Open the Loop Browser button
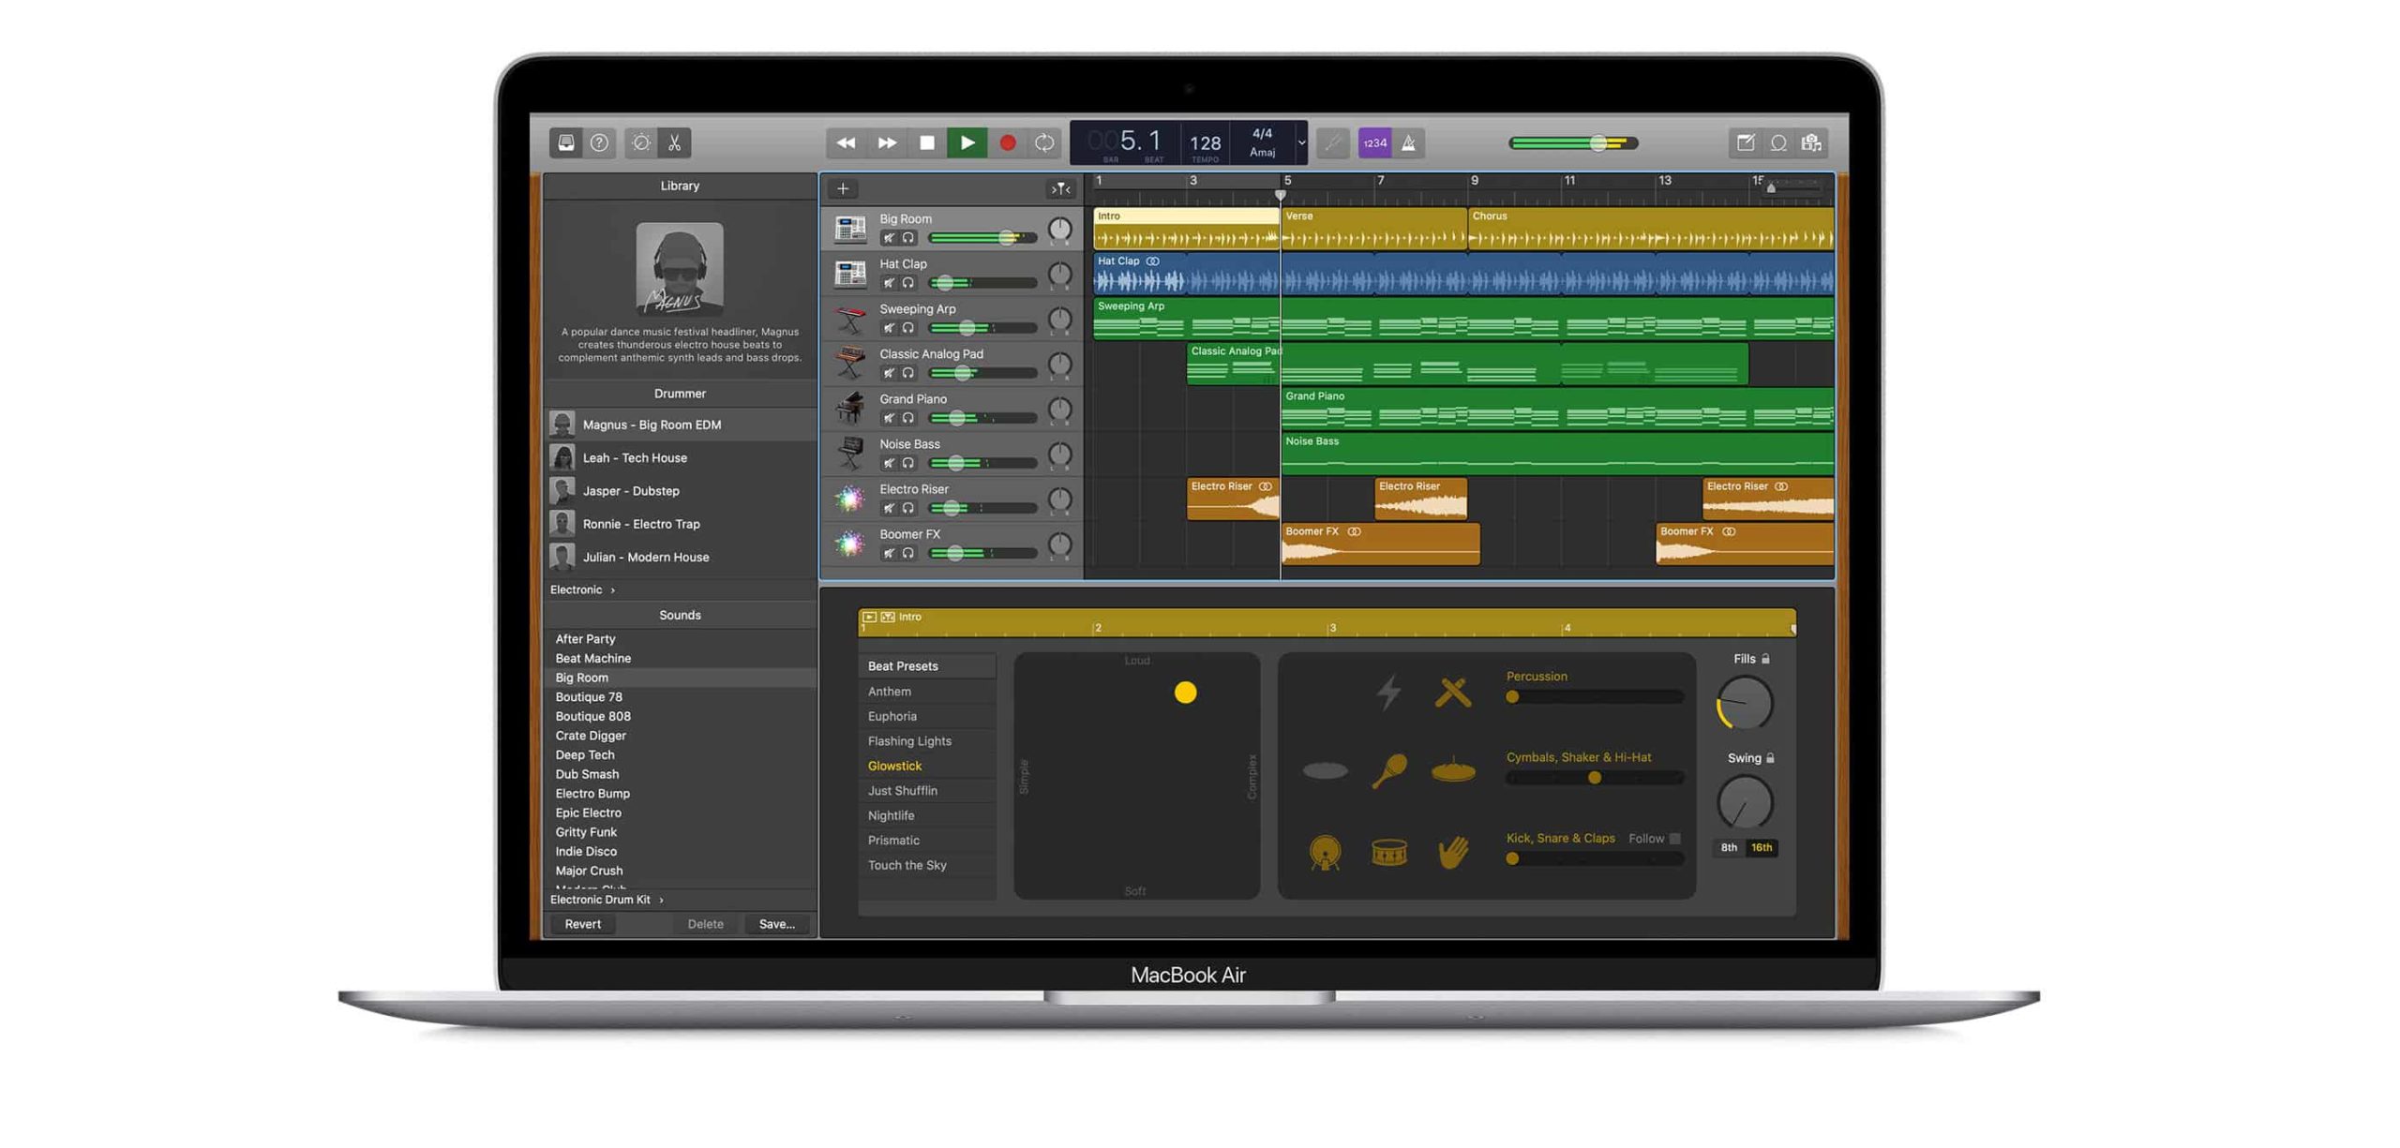 [x=1778, y=142]
